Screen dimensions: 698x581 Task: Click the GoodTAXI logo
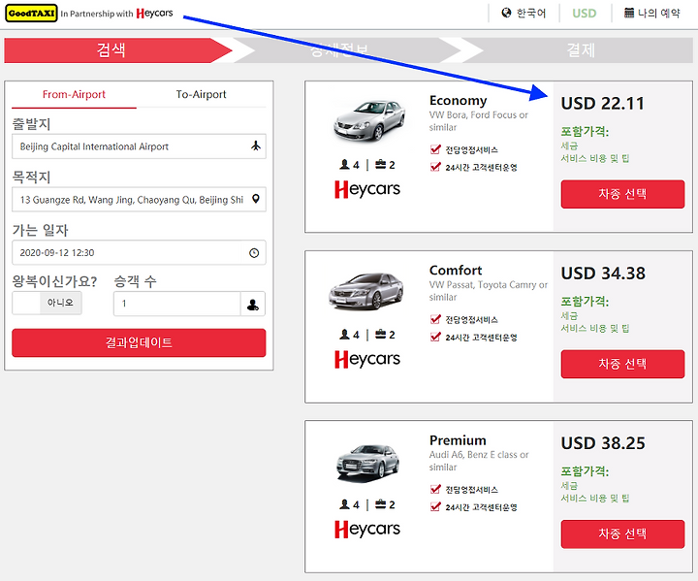(31, 14)
